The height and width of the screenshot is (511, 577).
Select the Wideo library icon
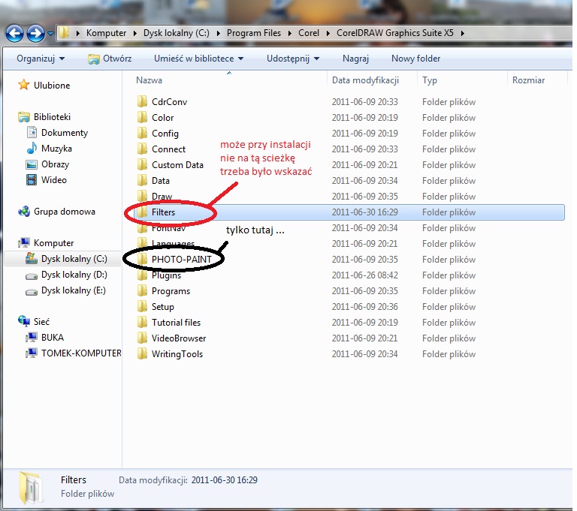32,180
